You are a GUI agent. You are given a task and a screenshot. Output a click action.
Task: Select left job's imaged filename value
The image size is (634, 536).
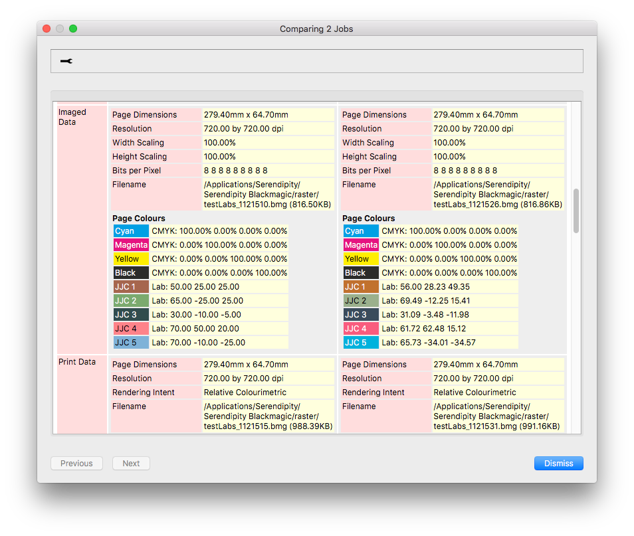268,195
